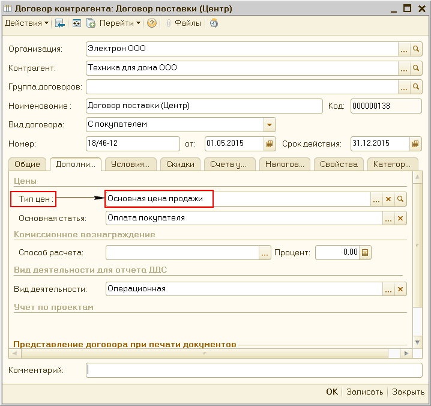Click vertical scrollbar down arrow

(417, 342)
